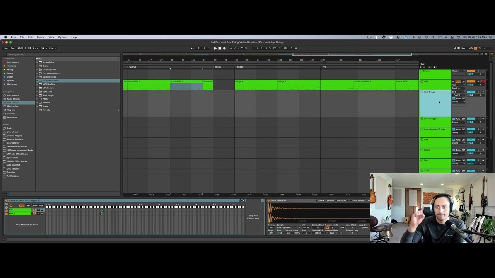The height and width of the screenshot is (278, 495).
Task: Open the Edit menu
Action: coord(30,37)
